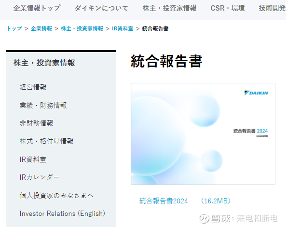Click the 株主・投資家情報 breadcrumb link

click(82, 28)
